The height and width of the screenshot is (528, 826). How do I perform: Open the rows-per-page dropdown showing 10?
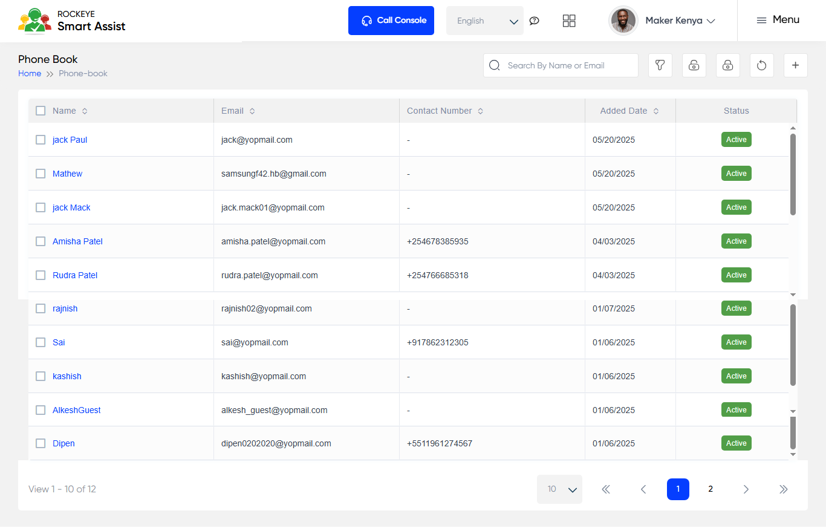(559, 489)
